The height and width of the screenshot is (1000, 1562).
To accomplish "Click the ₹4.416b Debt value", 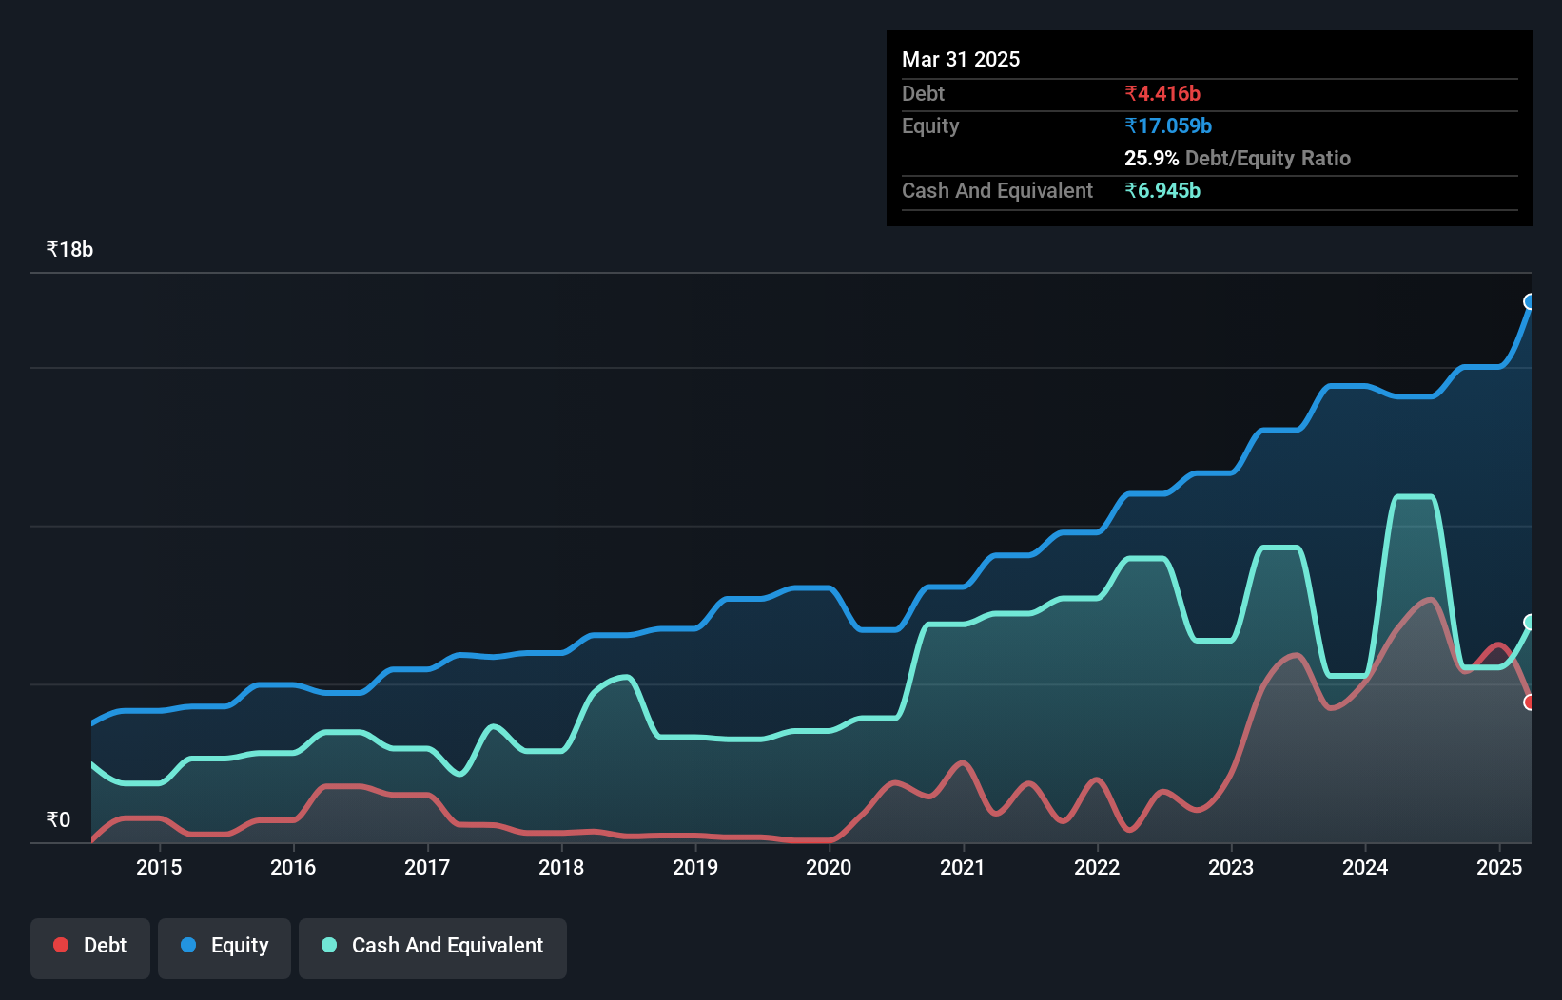I will 1162,93.
